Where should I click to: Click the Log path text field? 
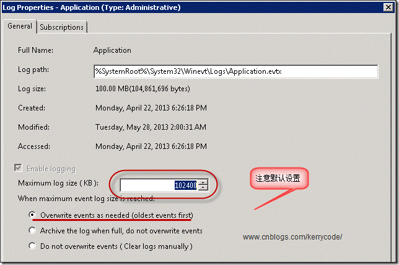pyautogui.click(x=235, y=71)
